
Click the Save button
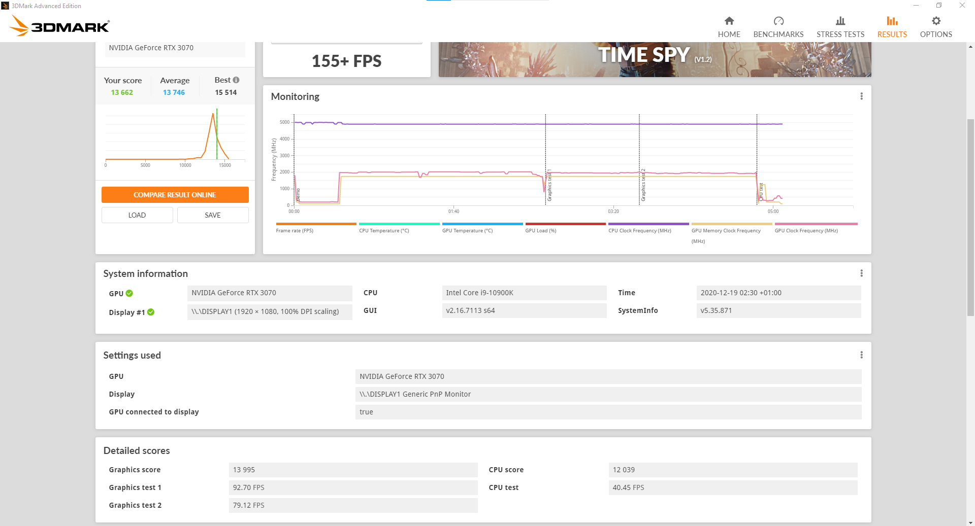click(212, 215)
